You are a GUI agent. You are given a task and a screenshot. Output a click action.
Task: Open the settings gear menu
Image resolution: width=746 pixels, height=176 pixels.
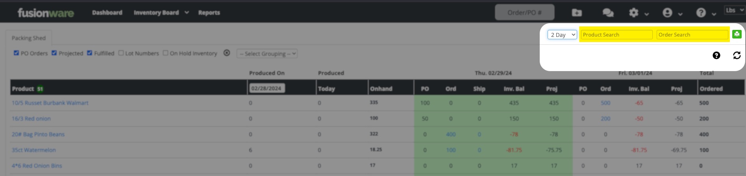[x=634, y=13]
